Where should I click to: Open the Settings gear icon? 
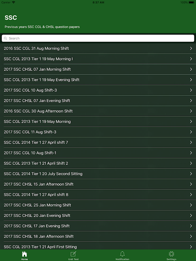171,254
